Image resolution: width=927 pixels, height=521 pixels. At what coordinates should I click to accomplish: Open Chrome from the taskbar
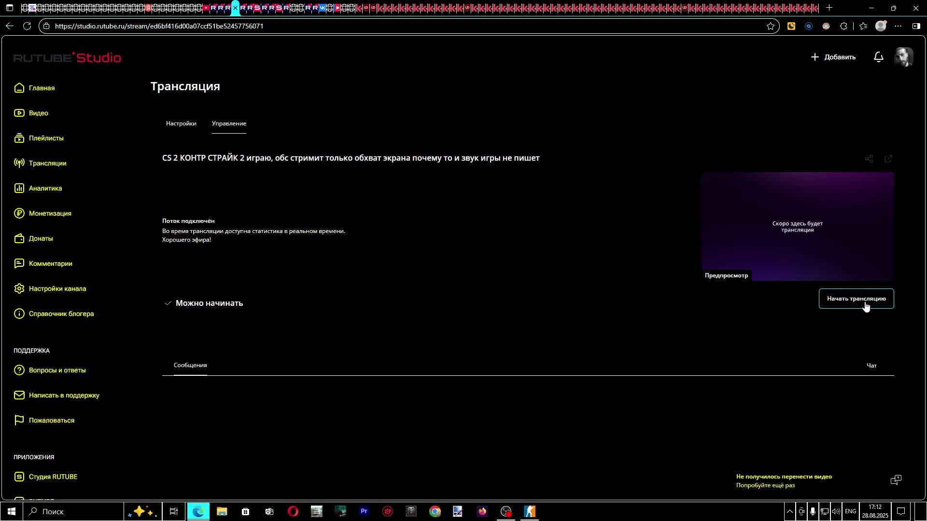(435, 511)
